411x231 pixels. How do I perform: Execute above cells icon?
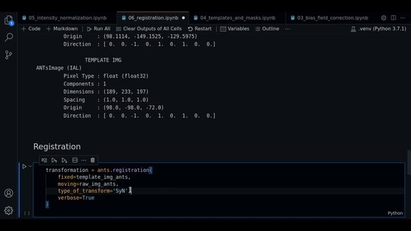coord(54,160)
